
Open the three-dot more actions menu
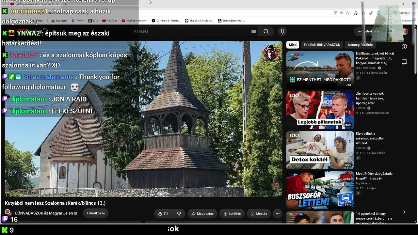tap(278, 214)
